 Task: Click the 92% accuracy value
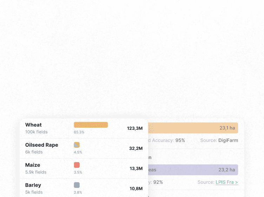click(x=158, y=182)
